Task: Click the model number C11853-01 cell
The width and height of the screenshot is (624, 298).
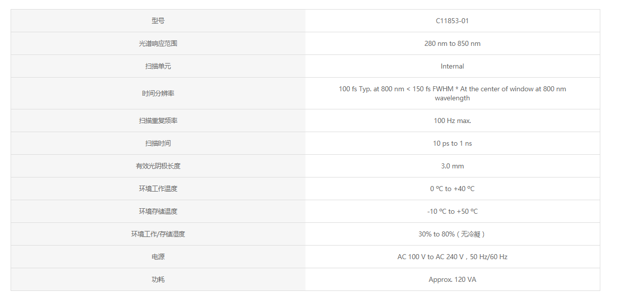Action: click(452, 21)
